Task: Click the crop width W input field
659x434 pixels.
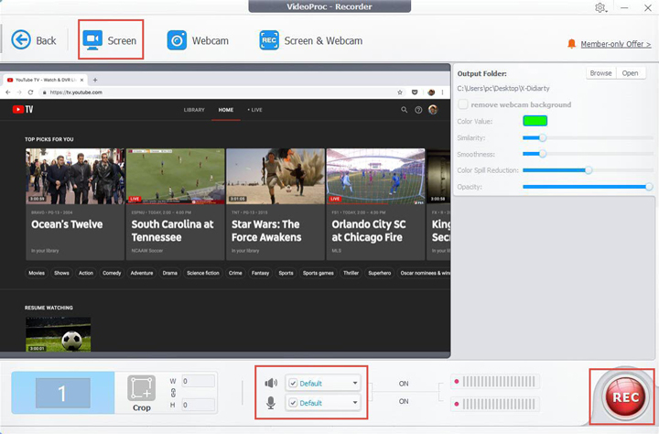Action: [x=197, y=381]
